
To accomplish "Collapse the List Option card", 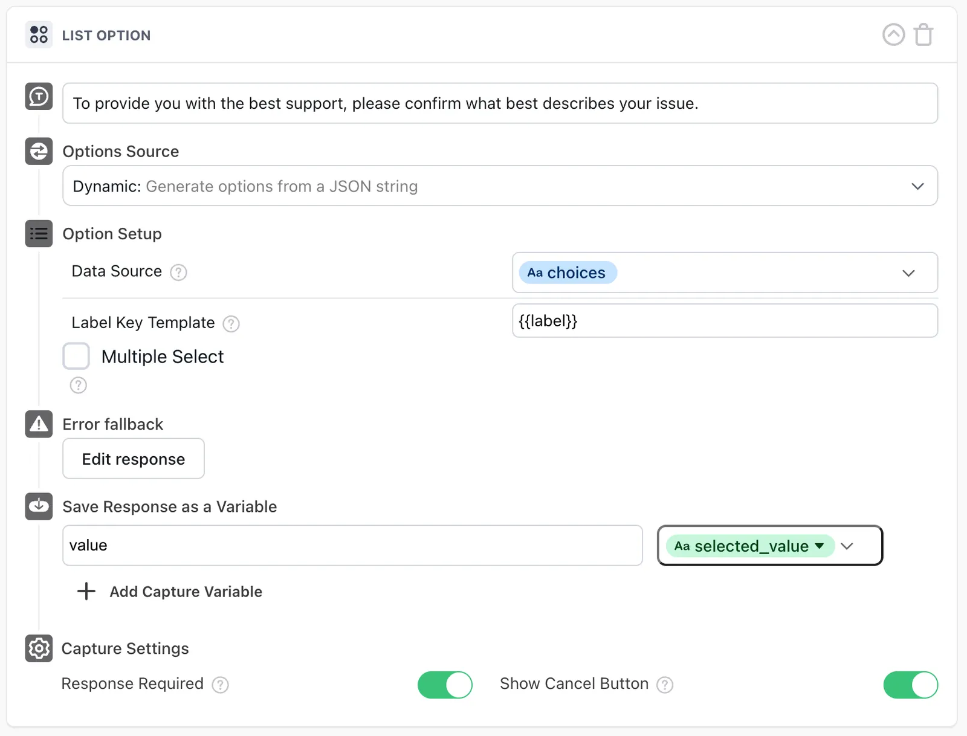I will click(893, 34).
